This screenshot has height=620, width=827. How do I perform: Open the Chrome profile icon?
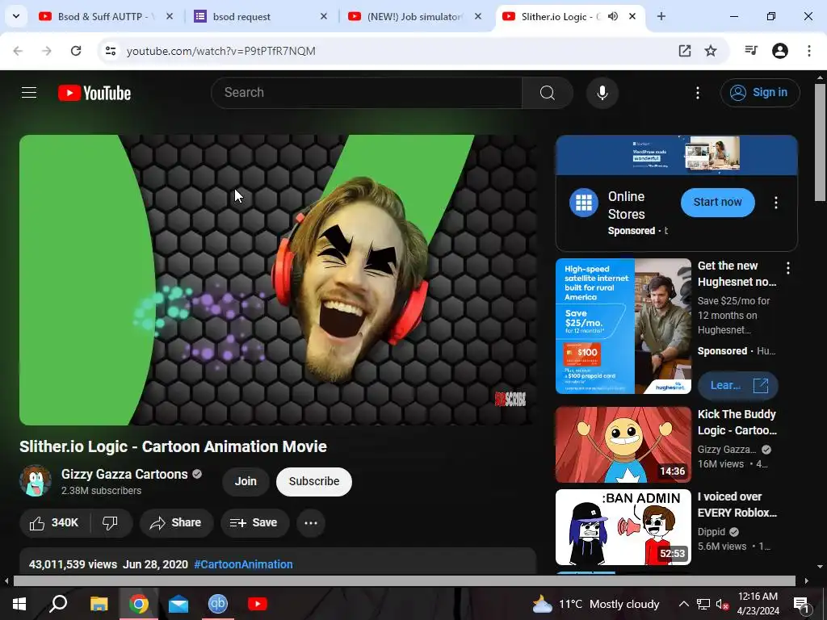point(780,51)
